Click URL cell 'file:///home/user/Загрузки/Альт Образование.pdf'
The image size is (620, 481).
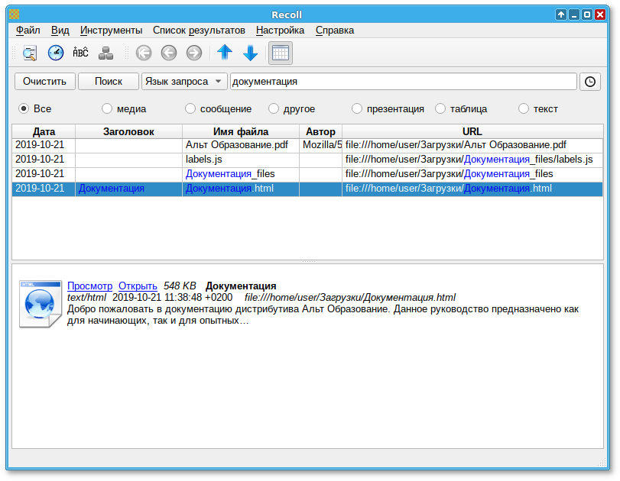click(x=472, y=145)
